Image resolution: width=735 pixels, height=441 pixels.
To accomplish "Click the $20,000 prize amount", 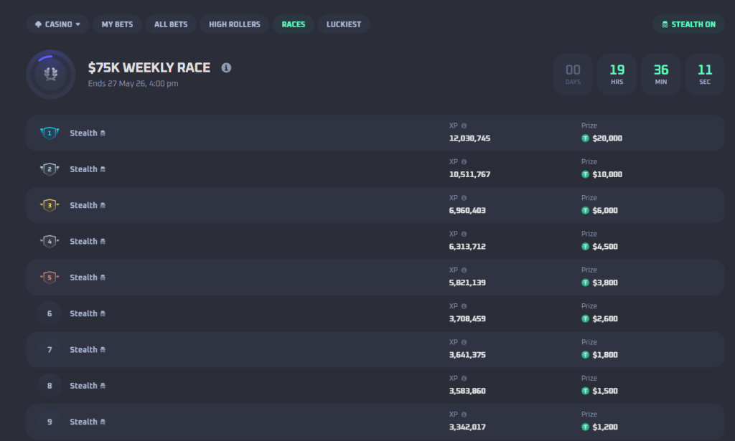I will 607,138.
